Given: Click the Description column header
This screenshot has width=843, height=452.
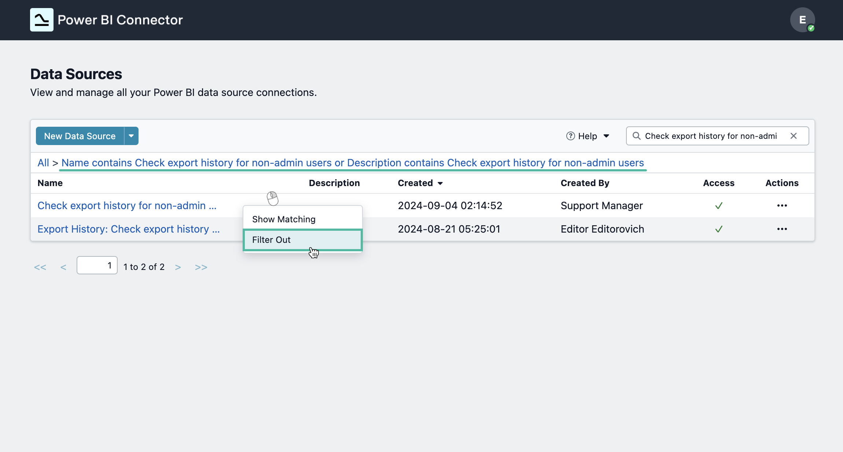Looking at the screenshot, I should [334, 183].
